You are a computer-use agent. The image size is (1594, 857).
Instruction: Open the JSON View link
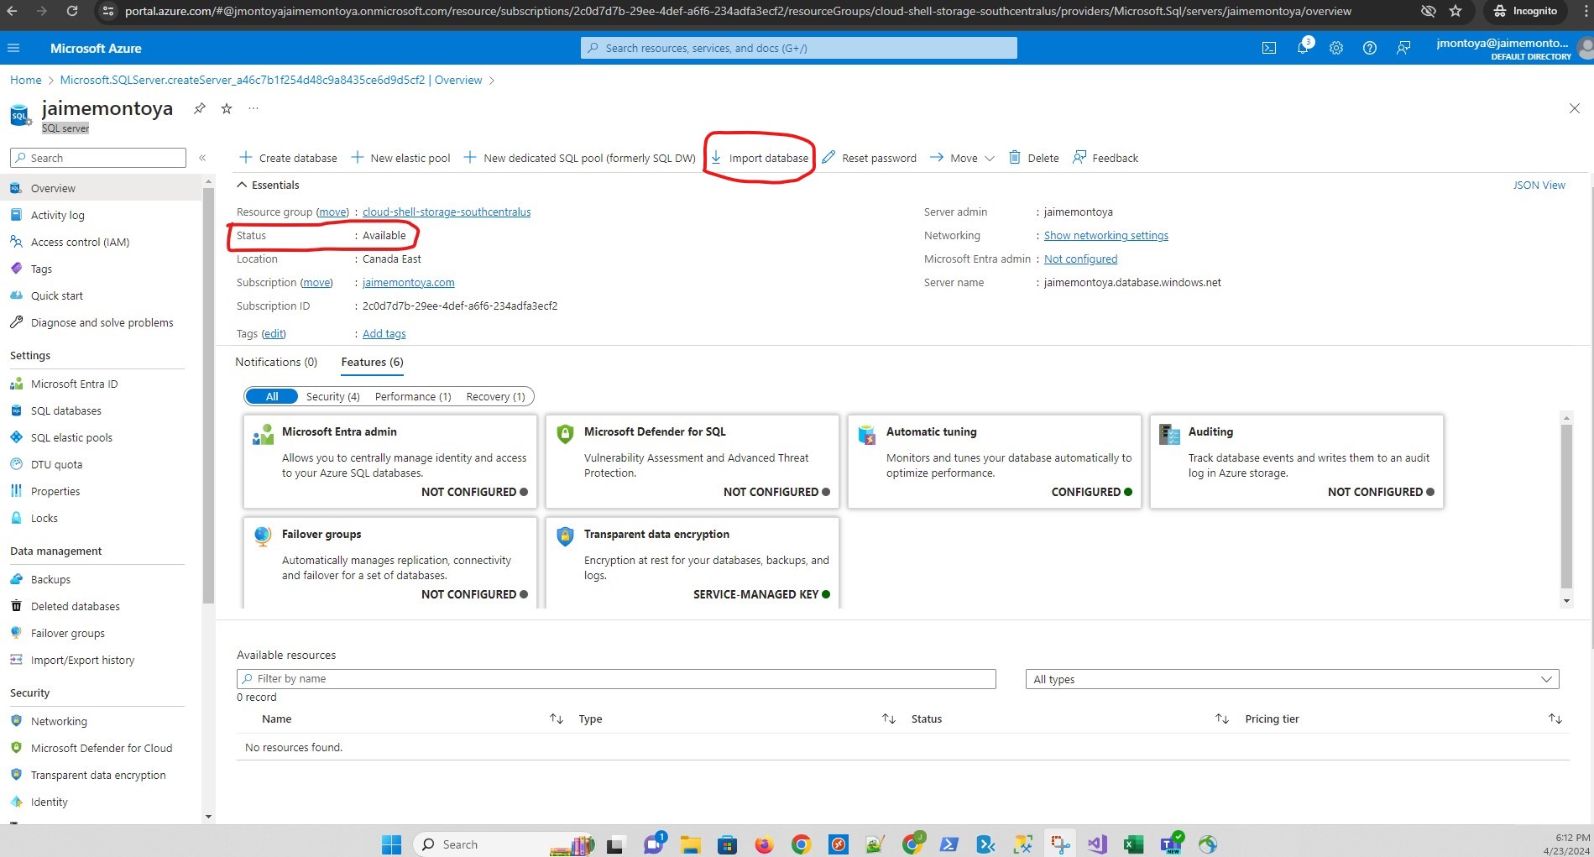click(x=1539, y=185)
